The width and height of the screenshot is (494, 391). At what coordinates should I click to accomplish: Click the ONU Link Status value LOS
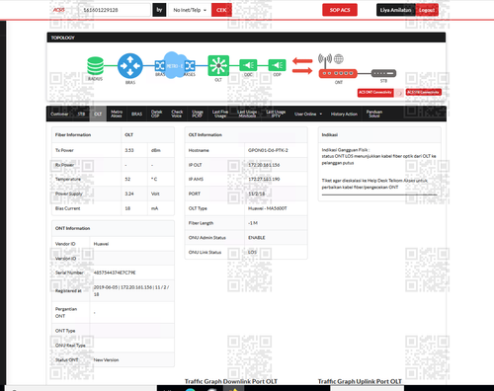pyautogui.click(x=252, y=252)
